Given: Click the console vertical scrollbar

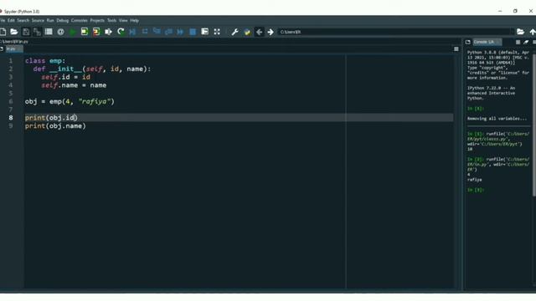Looking at the screenshot, I should [x=534, y=125].
